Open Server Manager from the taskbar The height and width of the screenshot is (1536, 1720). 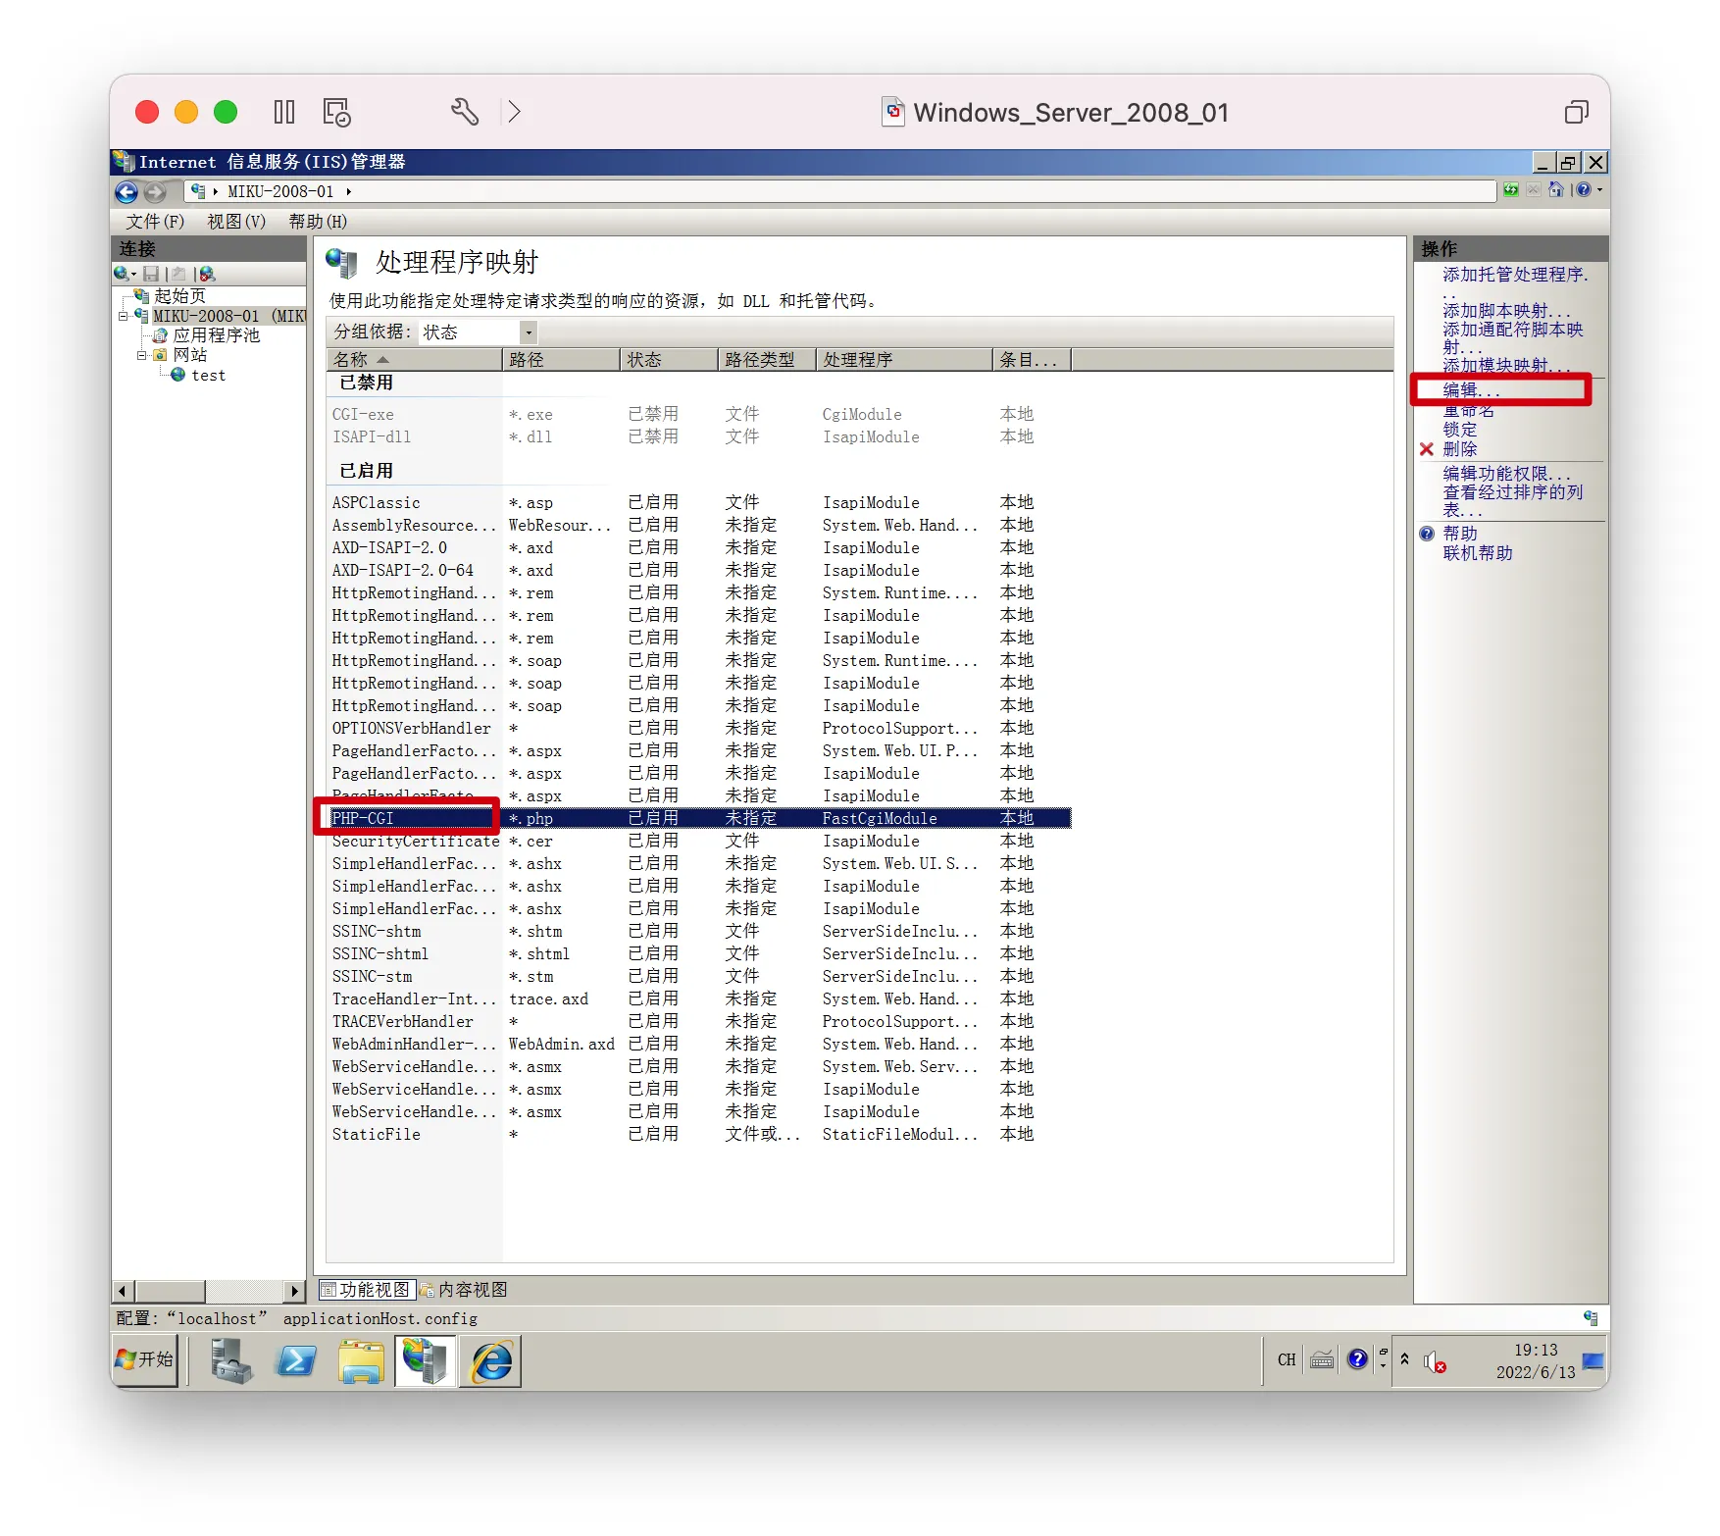point(231,1360)
